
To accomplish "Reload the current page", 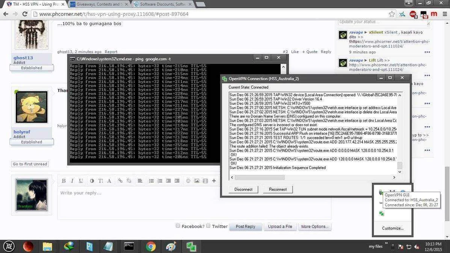I will tap(25, 14).
